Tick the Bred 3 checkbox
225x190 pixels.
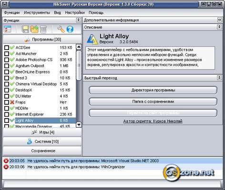pos(7,78)
